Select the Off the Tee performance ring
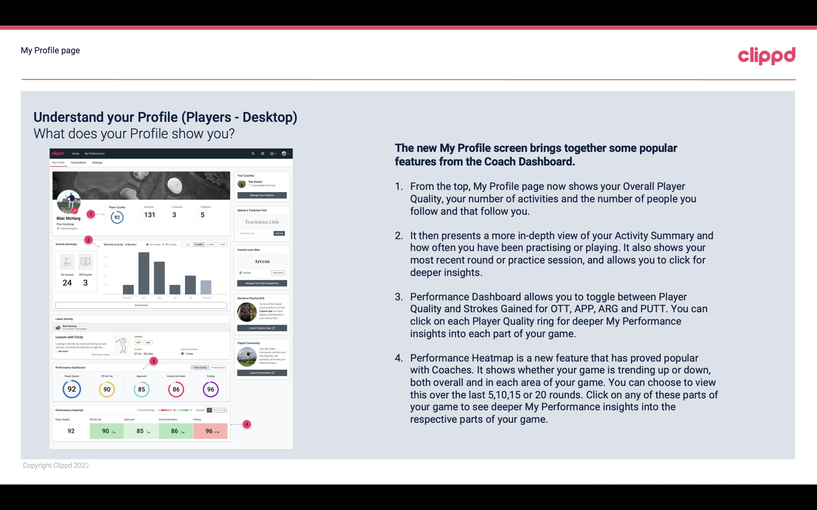The image size is (817, 510). 106,389
